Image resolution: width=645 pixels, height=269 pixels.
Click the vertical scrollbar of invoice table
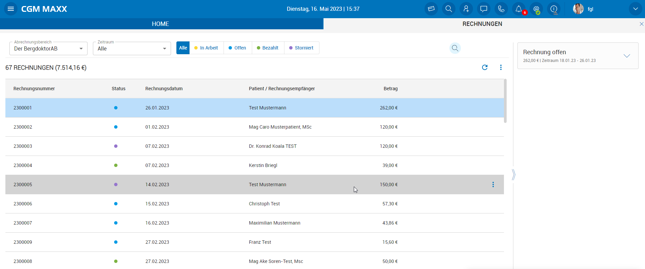pos(505,101)
